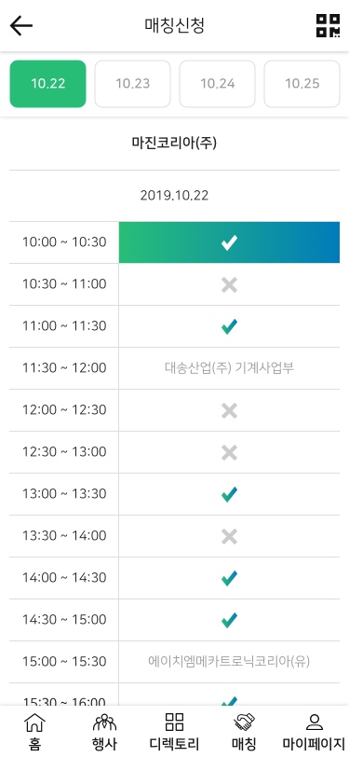Open the 에이치엠메카트로닉코리아(유) booking at 15:00
This screenshot has height=757, width=349.
229,662
